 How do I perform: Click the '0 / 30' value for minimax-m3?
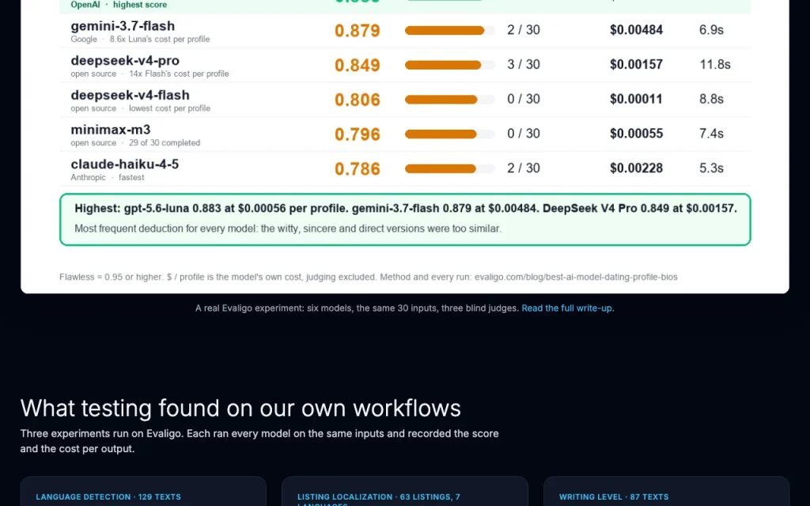tap(524, 134)
